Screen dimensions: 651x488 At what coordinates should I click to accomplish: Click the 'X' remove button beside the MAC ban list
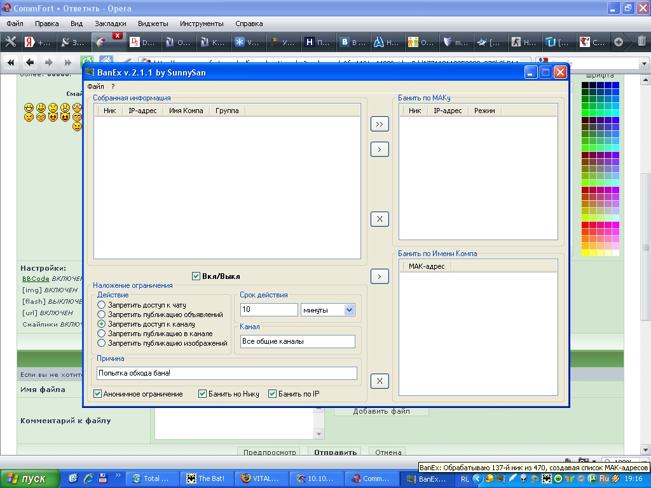click(x=380, y=219)
